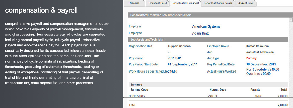Select the Consolidated Timesheet tab
Screen dimensions: 293x108
click(x=185, y=3)
